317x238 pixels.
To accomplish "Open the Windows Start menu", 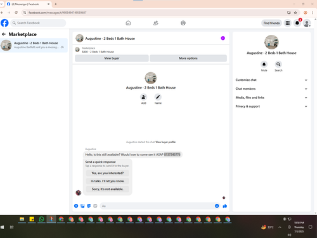I will tap(3, 227).
